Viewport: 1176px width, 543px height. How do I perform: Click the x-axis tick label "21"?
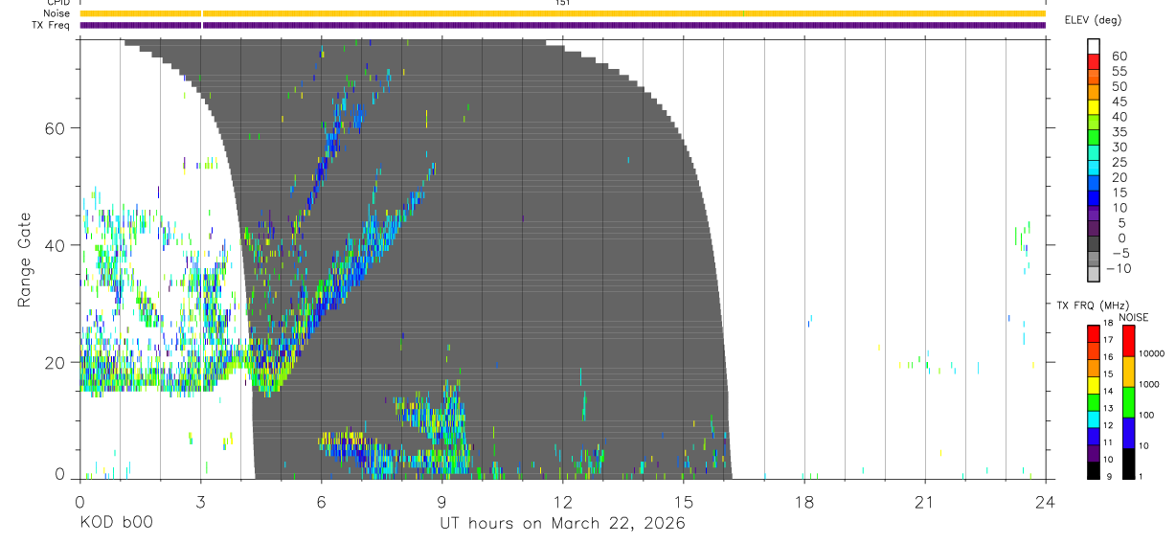924,502
